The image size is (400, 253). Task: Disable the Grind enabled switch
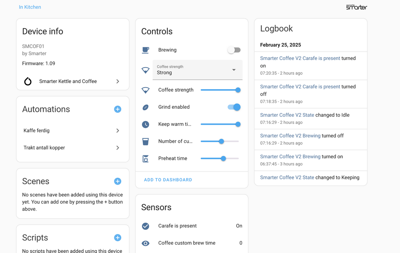[x=234, y=107]
